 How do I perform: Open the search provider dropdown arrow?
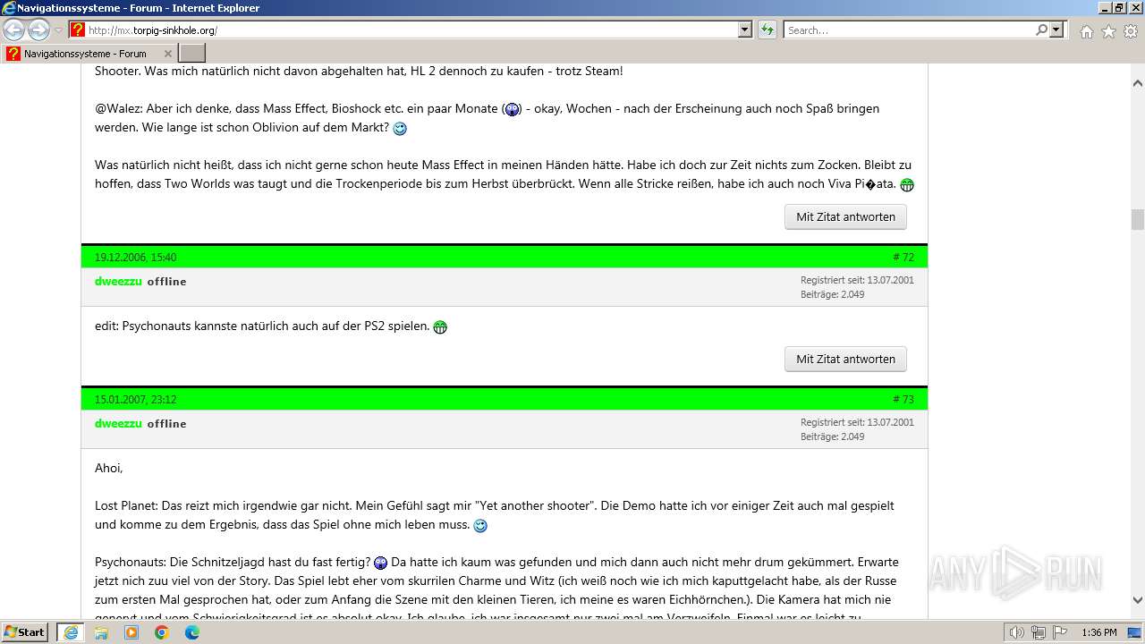point(1056,30)
